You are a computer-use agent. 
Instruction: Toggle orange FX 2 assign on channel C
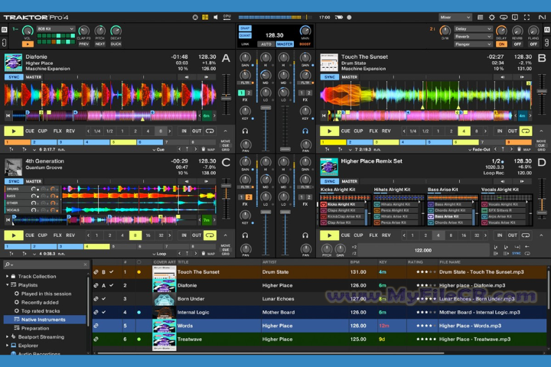pyautogui.click(x=249, y=197)
